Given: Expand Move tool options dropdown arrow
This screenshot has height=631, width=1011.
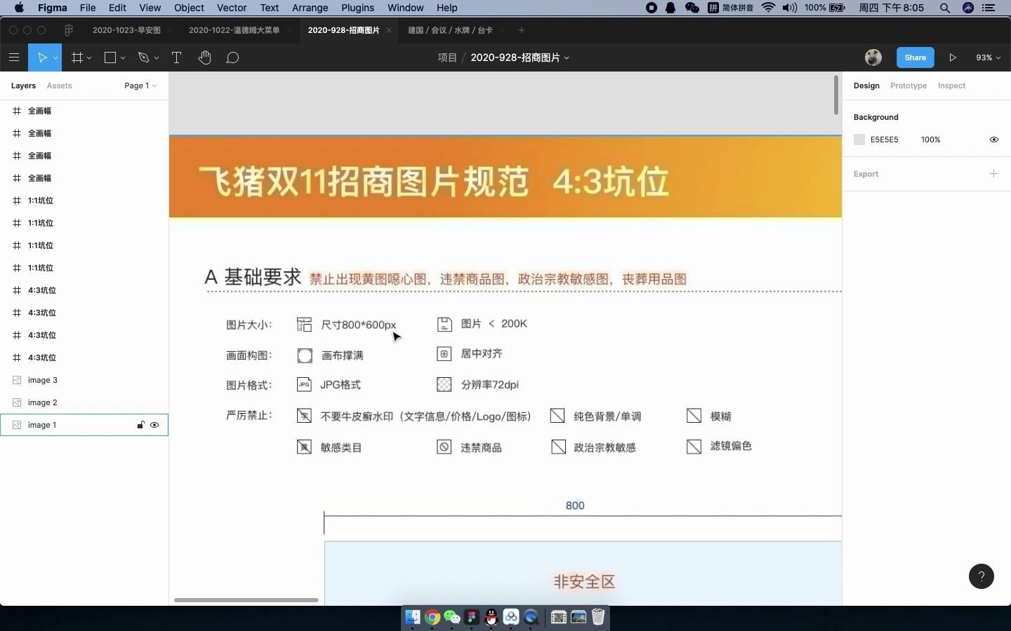Looking at the screenshot, I should (x=55, y=58).
